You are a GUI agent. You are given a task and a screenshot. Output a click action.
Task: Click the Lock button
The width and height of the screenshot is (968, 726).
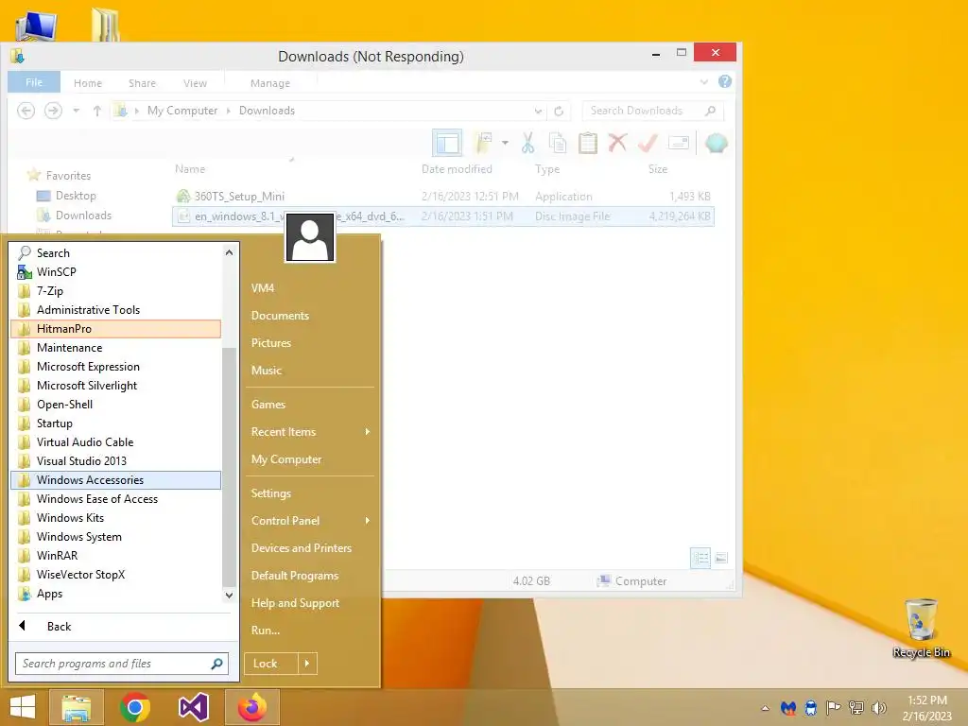coord(271,664)
